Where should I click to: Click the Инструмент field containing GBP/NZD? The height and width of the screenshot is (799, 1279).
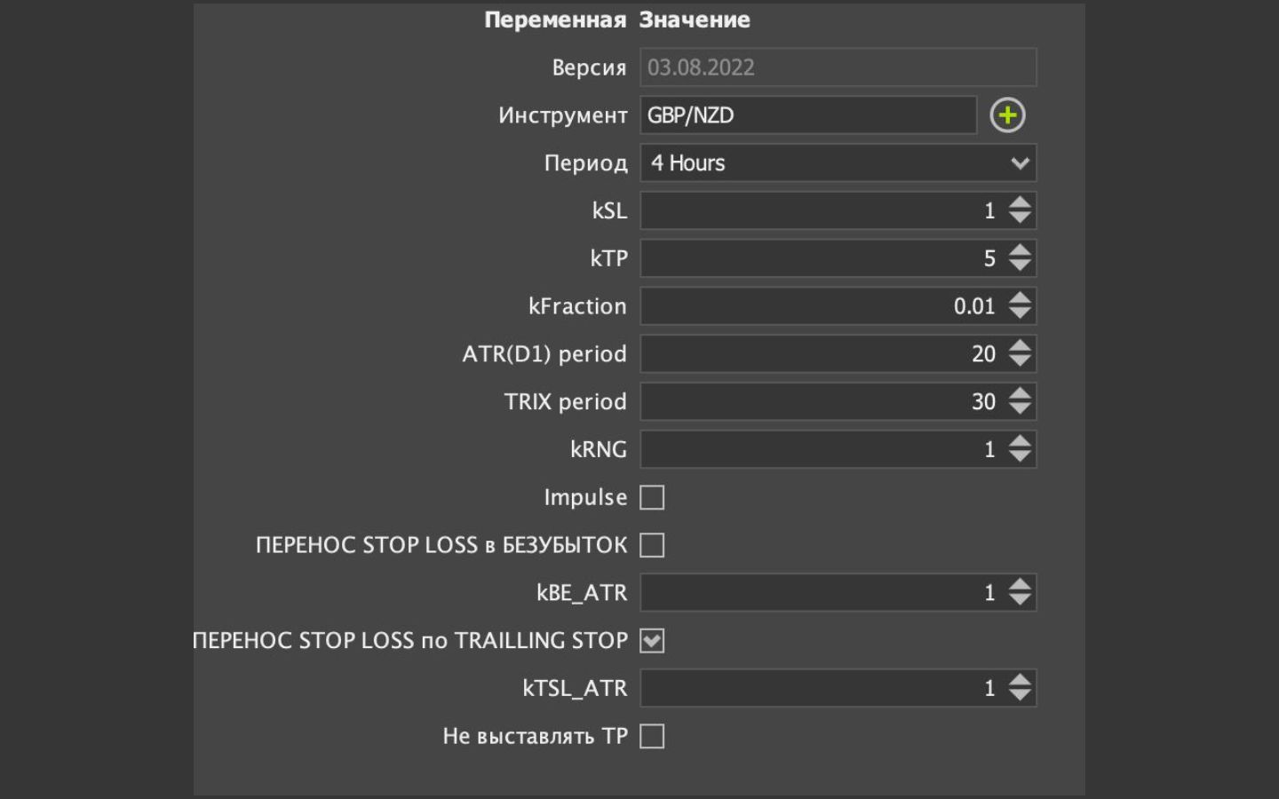coord(808,115)
